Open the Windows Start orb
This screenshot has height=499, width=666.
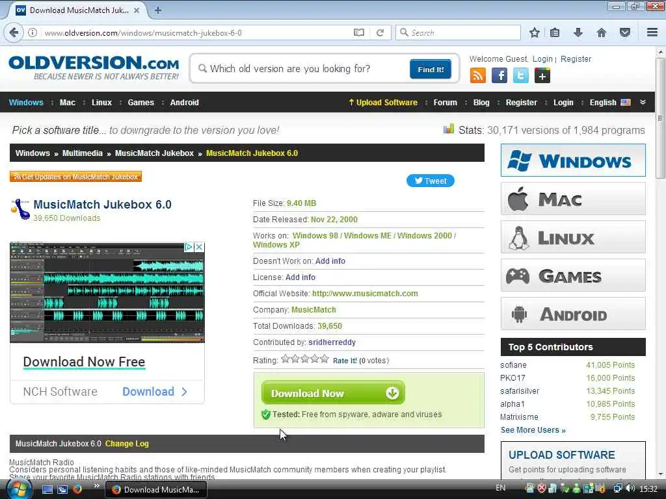pyautogui.click(x=18, y=490)
